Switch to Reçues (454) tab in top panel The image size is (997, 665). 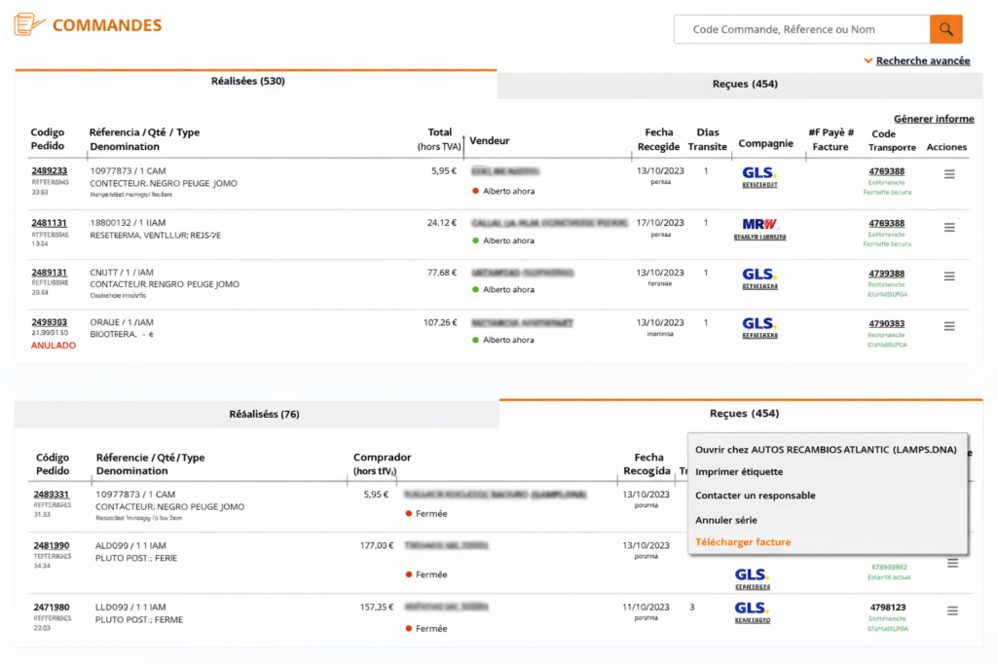[744, 84]
